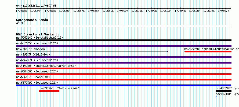Click the black nsv4337487 variant bar
Image resolution: width=239 pixels, height=107 pixels.
223,91
